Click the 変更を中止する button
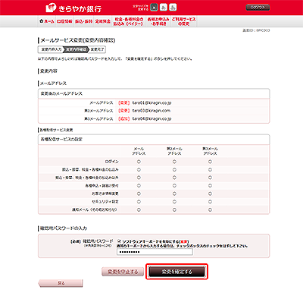 click(123, 272)
